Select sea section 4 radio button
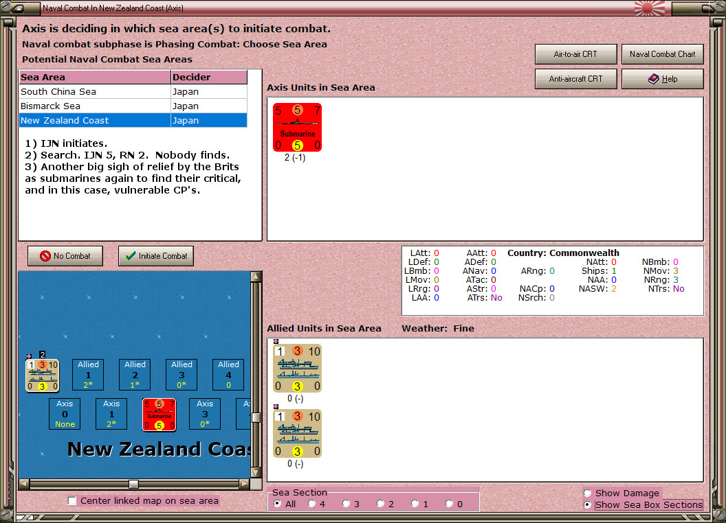This screenshot has height=523, width=726. pos(311,504)
